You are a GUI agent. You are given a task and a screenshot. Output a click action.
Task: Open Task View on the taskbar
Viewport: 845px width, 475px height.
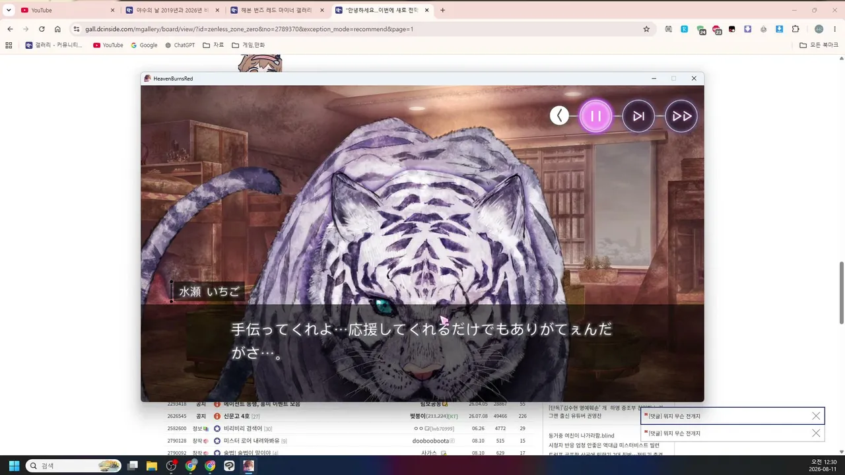click(x=133, y=466)
